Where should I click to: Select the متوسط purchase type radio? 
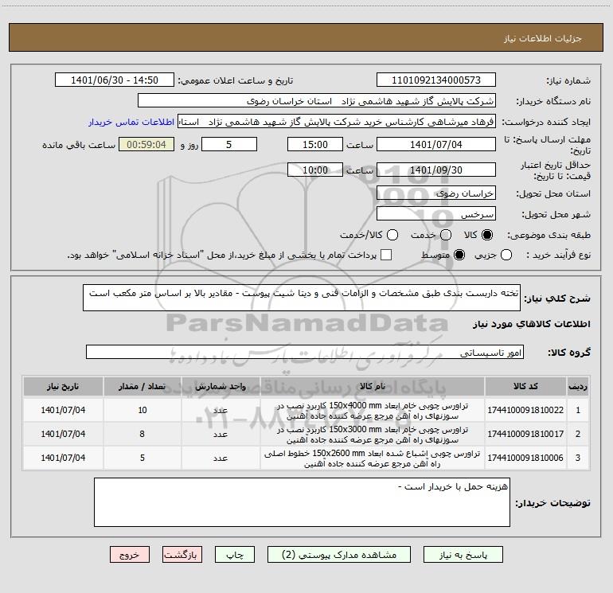[459, 256]
